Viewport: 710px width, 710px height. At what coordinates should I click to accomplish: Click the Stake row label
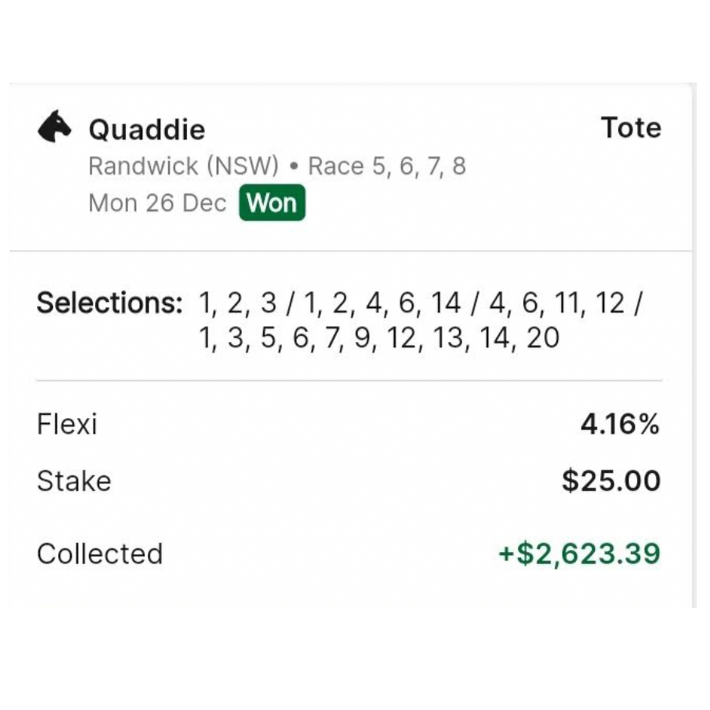tap(74, 480)
